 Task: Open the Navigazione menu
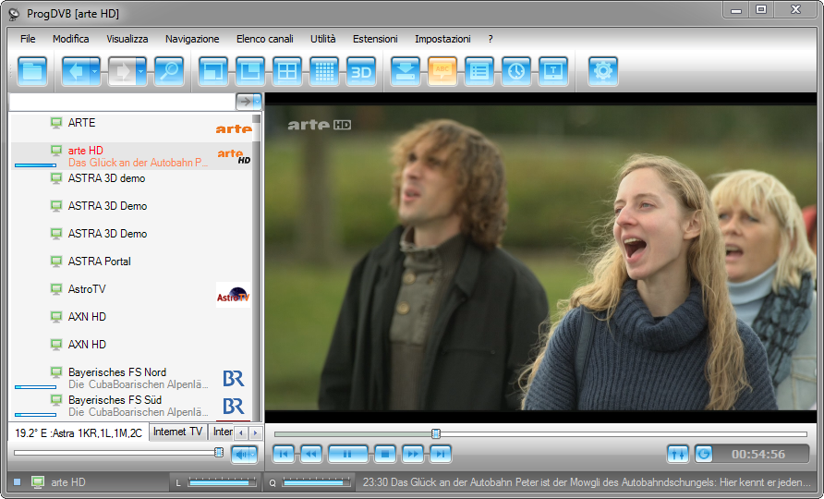pyautogui.click(x=192, y=39)
